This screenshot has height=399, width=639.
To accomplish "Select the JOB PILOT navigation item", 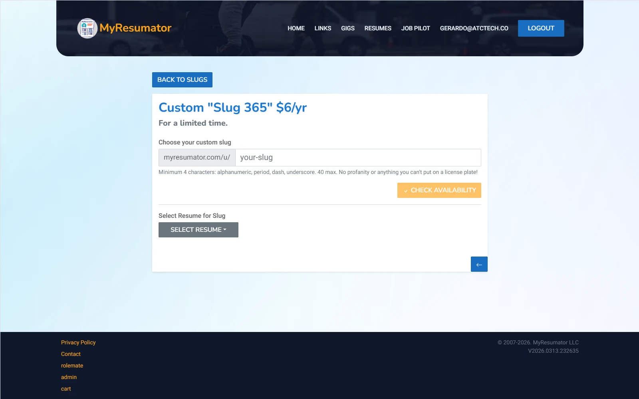I will click(415, 28).
